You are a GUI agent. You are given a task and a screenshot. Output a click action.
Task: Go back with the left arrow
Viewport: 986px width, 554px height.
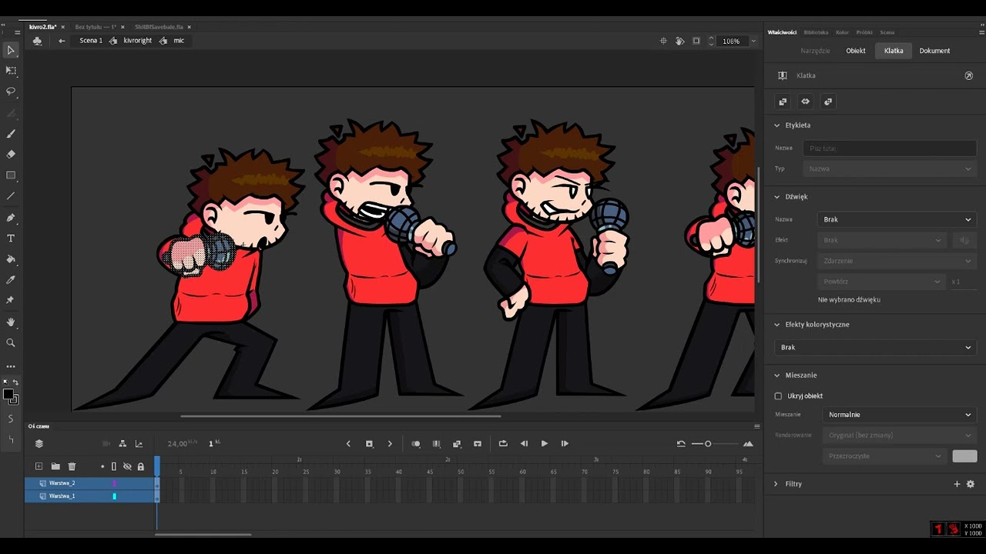click(x=62, y=41)
